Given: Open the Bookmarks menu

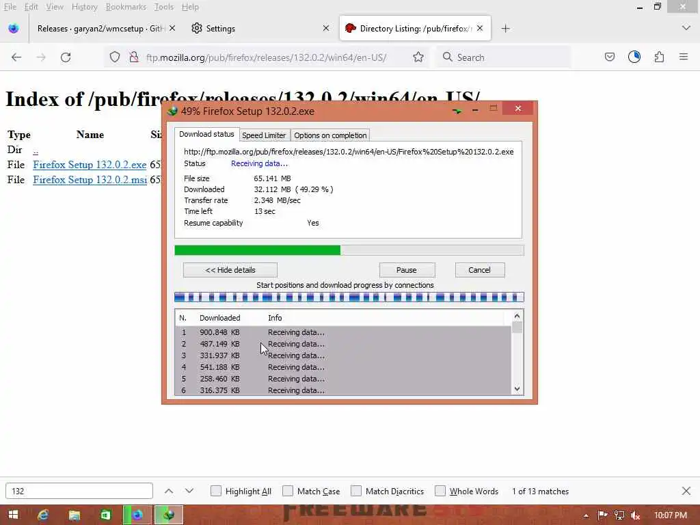Looking at the screenshot, I should pyautogui.click(x=126, y=7).
